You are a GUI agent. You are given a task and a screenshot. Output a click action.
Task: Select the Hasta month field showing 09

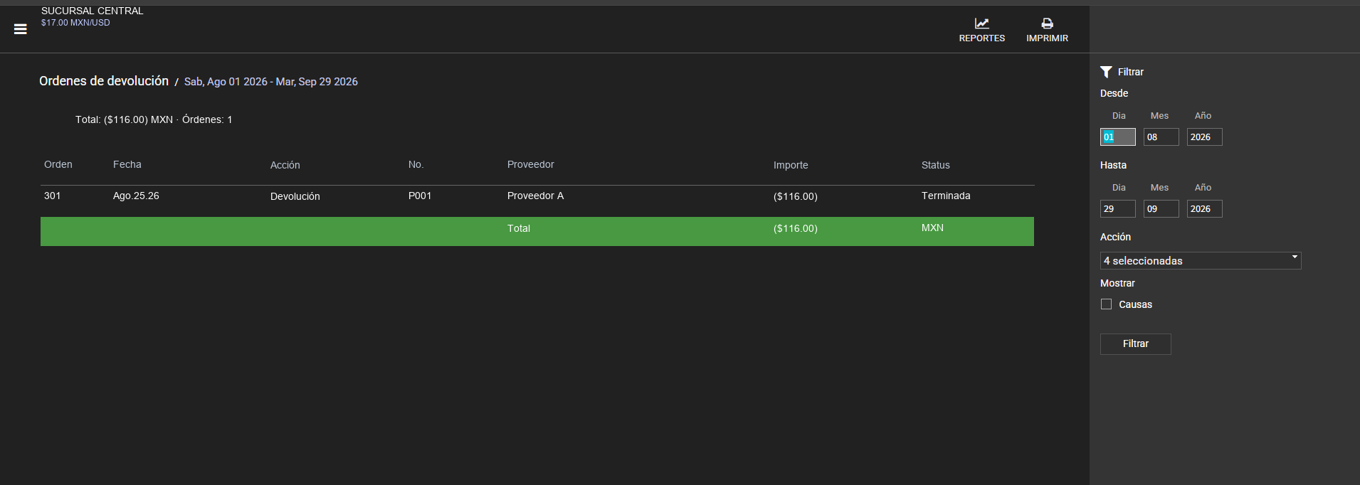click(x=1161, y=209)
